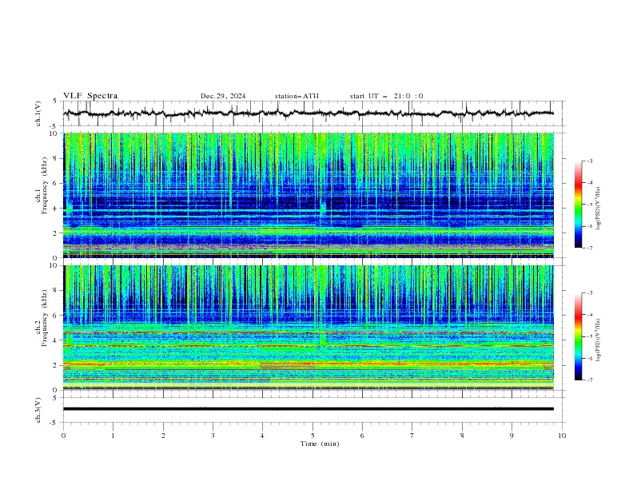Click the "VLF Spectra" plot title
The height and width of the screenshot is (489, 633).
90,96
